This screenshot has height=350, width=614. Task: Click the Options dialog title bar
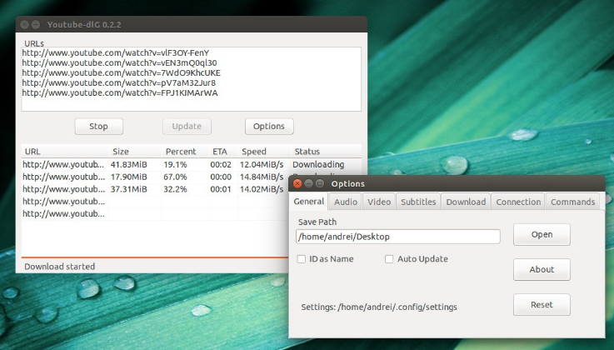coord(447,183)
